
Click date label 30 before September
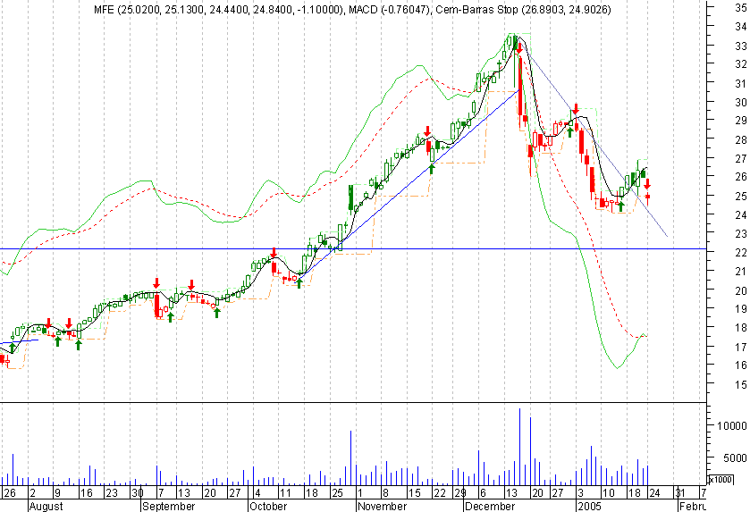[138, 493]
